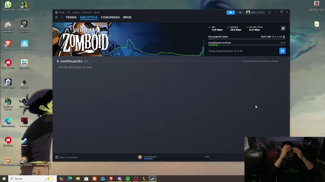Viewport: 325px width, 182px height.
Task: Open the Productos menu
Action: (x=87, y=12)
